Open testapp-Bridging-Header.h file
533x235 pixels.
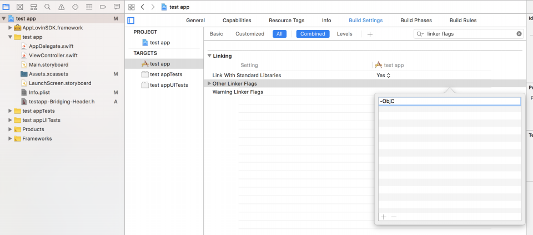coord(62,101)
